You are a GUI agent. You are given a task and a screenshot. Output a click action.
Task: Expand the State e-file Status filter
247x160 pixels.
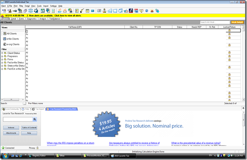coord(2,66)
